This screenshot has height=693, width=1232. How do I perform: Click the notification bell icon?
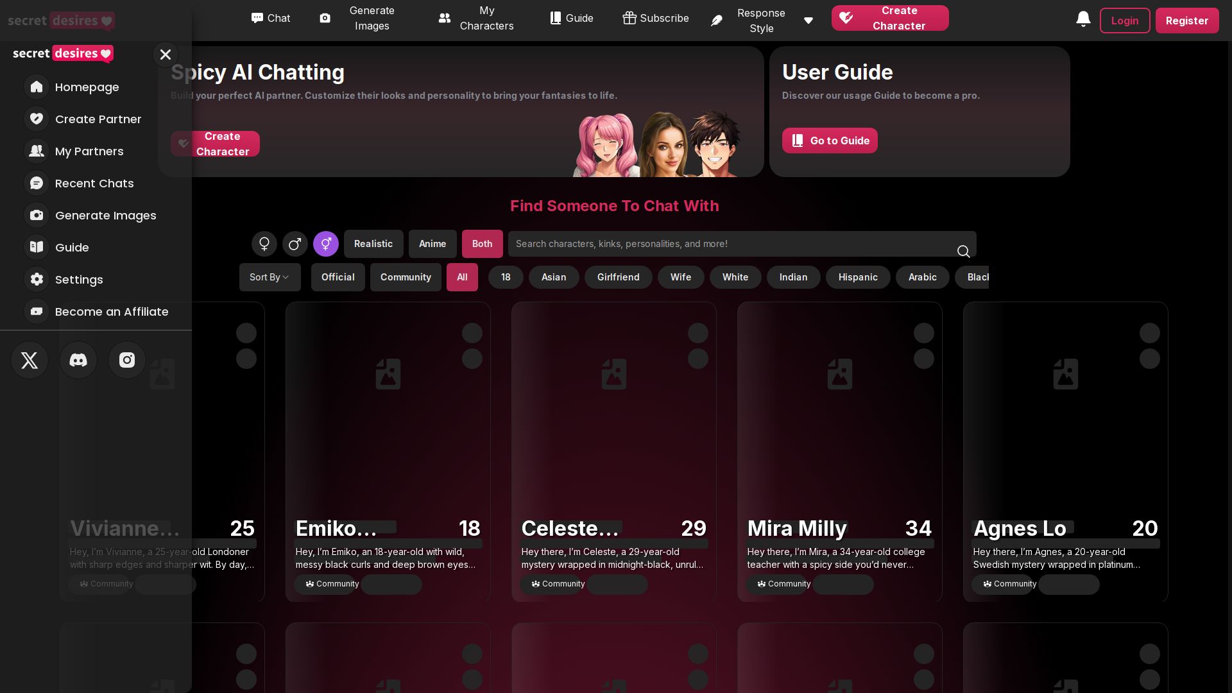click(x=1083, y=19)
